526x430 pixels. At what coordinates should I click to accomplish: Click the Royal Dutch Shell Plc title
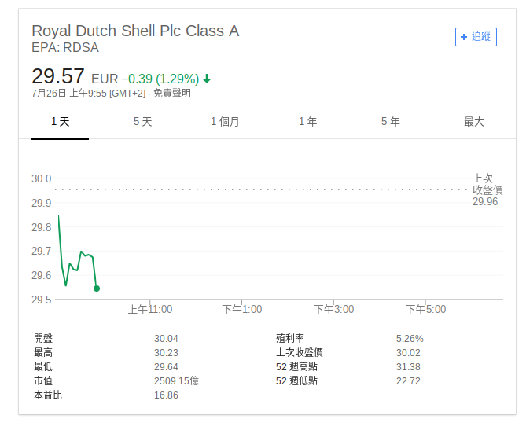pyautogui.click(x=135, y=31)
